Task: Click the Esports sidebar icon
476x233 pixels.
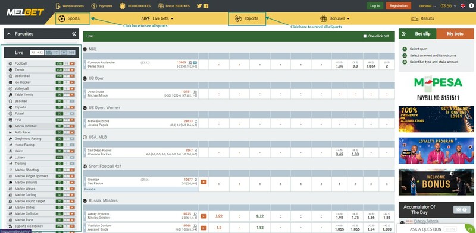Action: pos(11,107)
